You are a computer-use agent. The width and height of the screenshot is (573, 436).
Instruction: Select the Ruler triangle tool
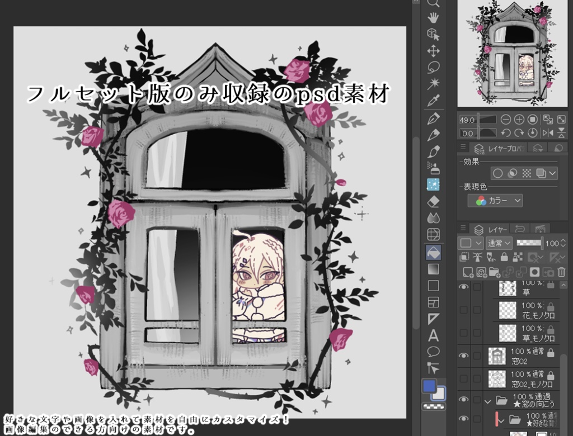[434, 319]
